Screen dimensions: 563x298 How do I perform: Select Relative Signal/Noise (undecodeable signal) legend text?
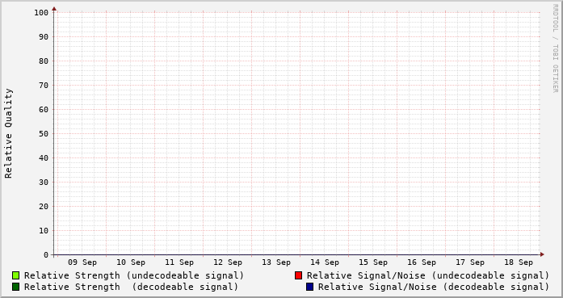pos(428,275)
